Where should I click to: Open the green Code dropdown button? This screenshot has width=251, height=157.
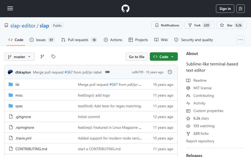click(x=164, y=57)
